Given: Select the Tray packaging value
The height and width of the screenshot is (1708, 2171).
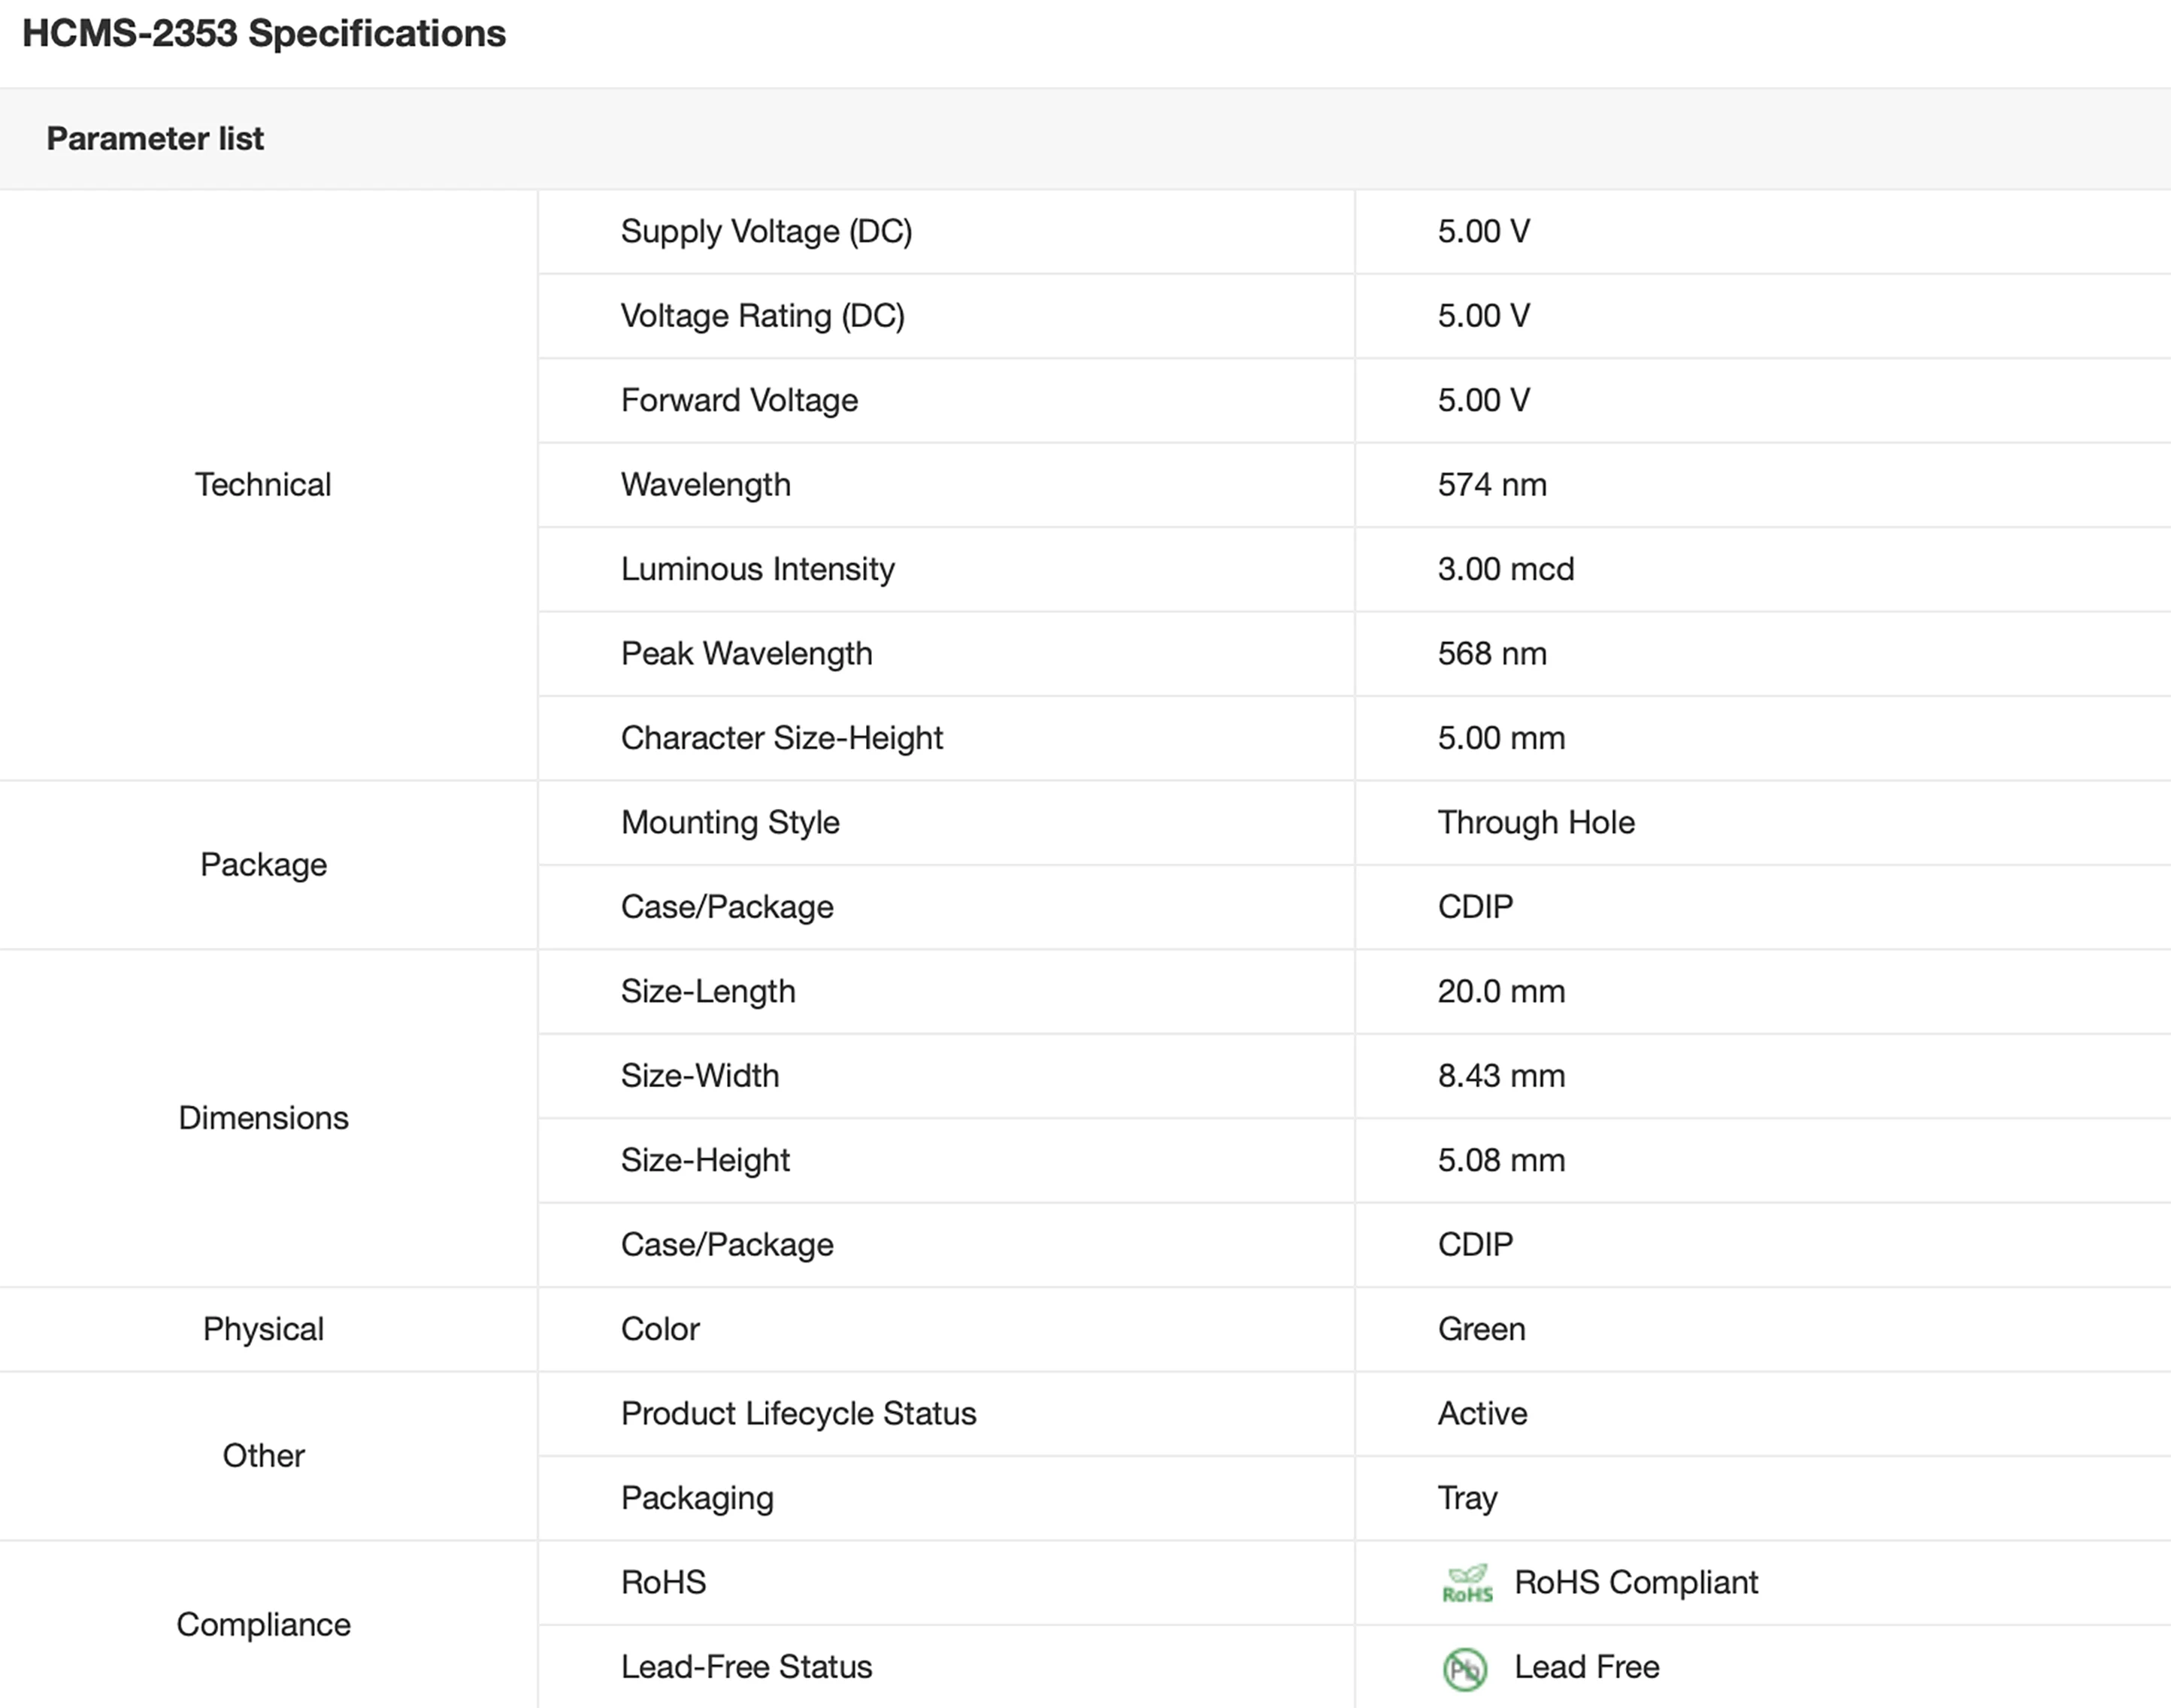Looking at the screenshot, I should [1467, 1498].
